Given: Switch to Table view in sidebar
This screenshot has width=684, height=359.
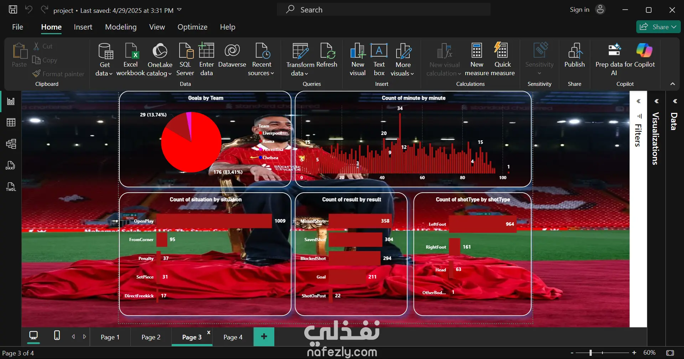Looking at the screenshot, I should (x=11, y=123).
